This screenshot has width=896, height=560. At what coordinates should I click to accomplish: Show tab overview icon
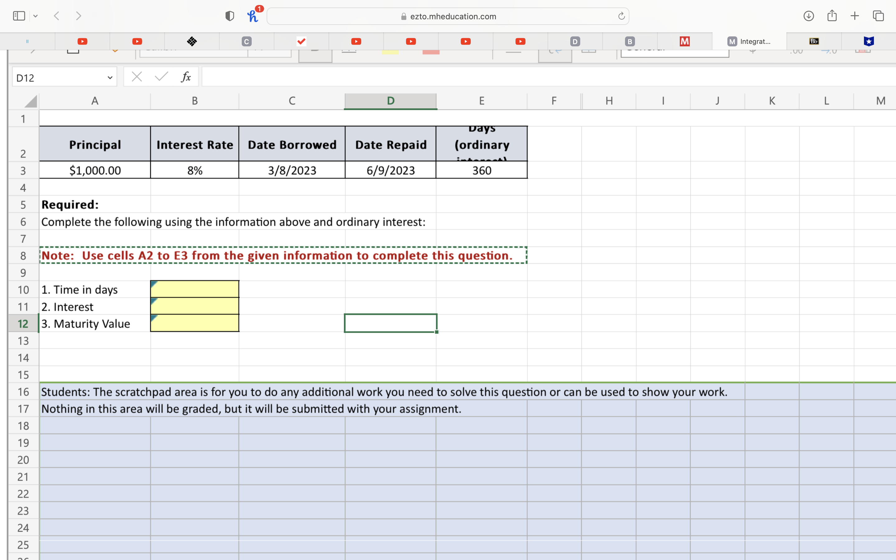click(x=878, y=16)
